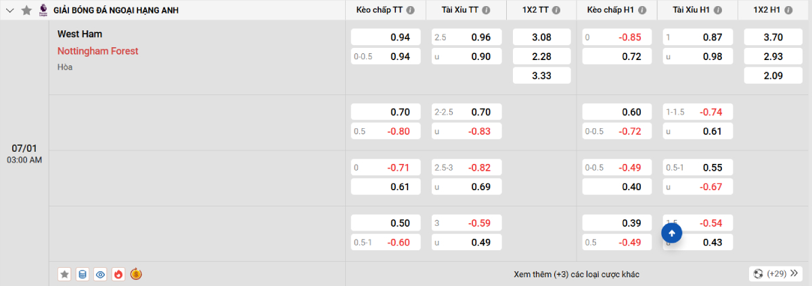Open the Nottingham Forest team name link
The height and width of the screenshot is (286, 812).
(97, 51)
